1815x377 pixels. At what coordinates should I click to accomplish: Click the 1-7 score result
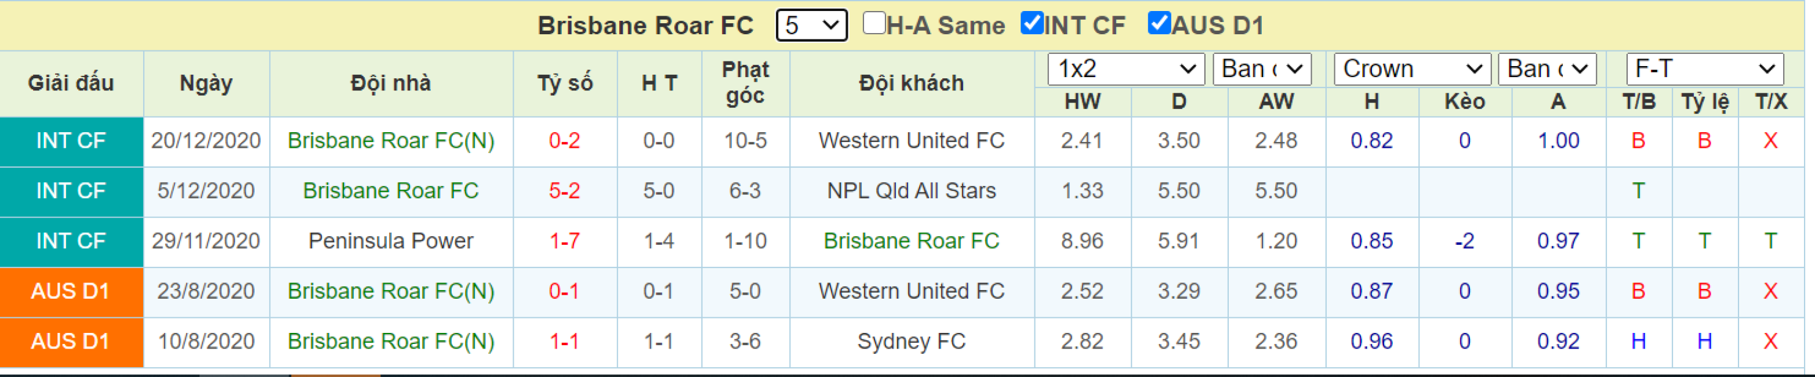564,241
